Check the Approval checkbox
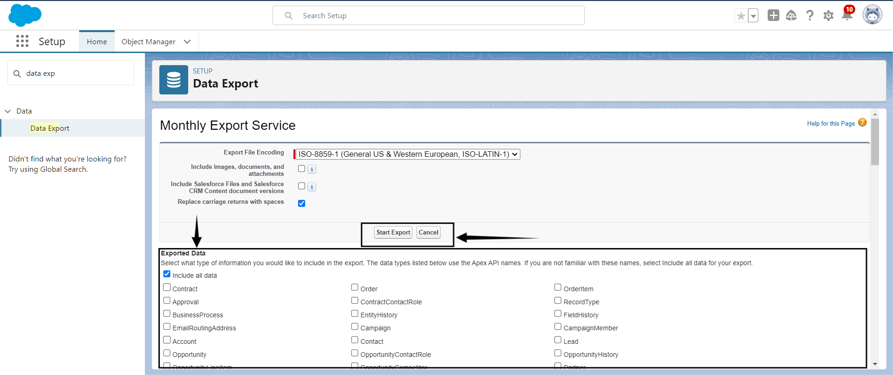Screen dimensions: 893x375 [167, 301]
